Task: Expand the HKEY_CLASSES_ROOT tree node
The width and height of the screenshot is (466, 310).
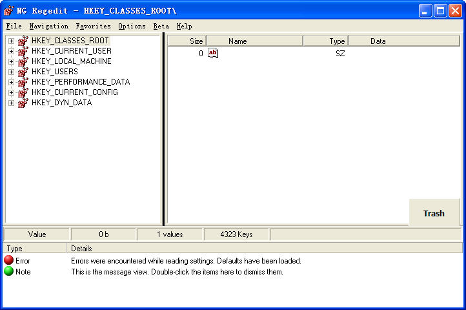Action: coord(11,41)
